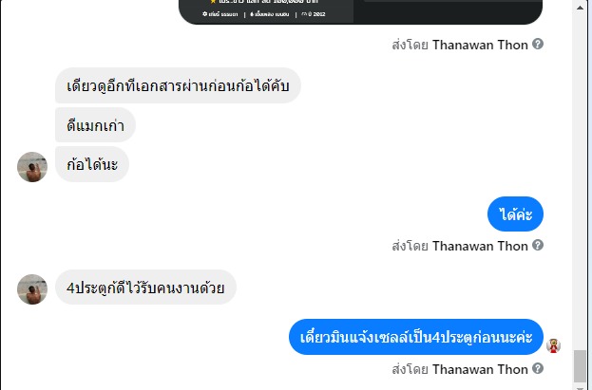Click the scrollbar down arrow
Image resolution: width=592 pixels, height=390 pixels.
[x=580, y=388]
